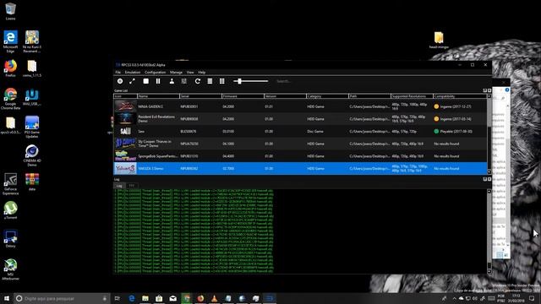Sort the game list by the Firmware column

(243, 96)
